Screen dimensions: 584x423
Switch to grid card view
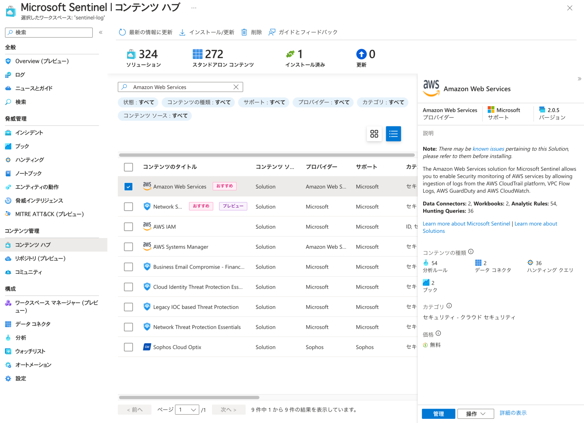point(374,134)
